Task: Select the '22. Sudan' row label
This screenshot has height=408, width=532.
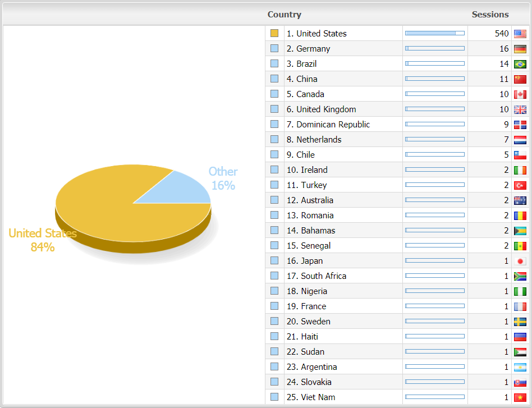Action: tap(305, 352)
